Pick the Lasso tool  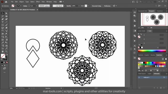pos(6,16)
